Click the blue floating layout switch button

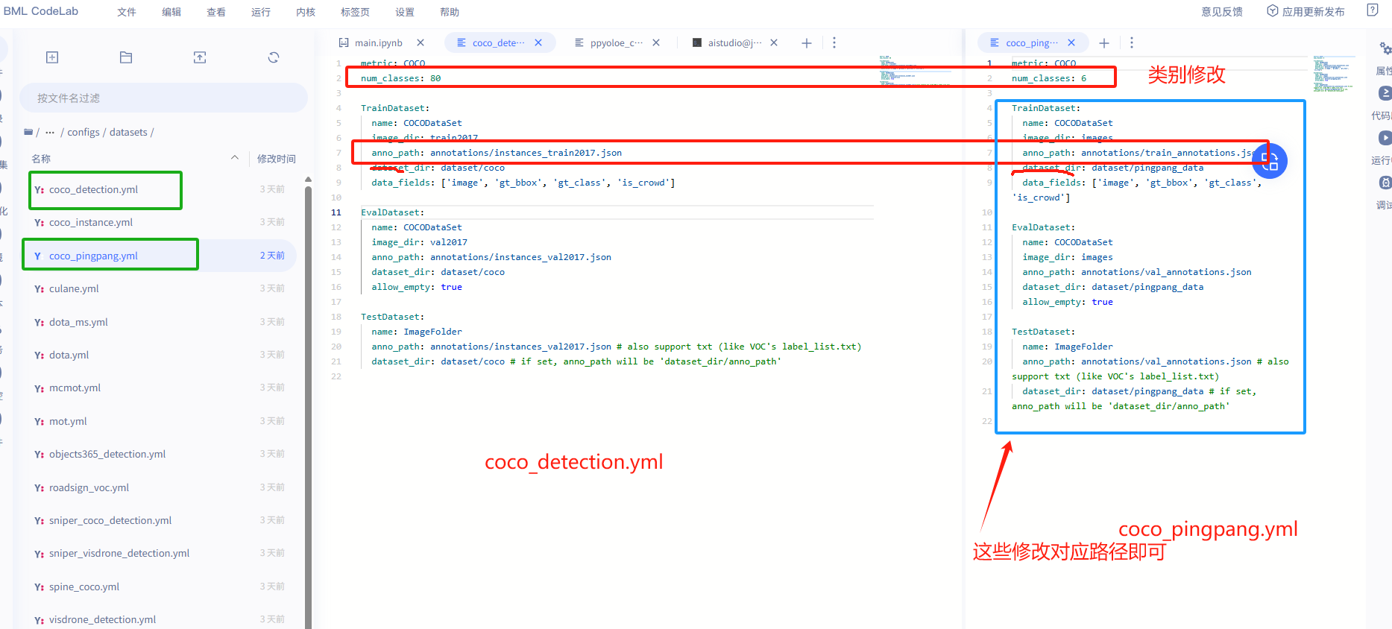[x=1270, y=161]
